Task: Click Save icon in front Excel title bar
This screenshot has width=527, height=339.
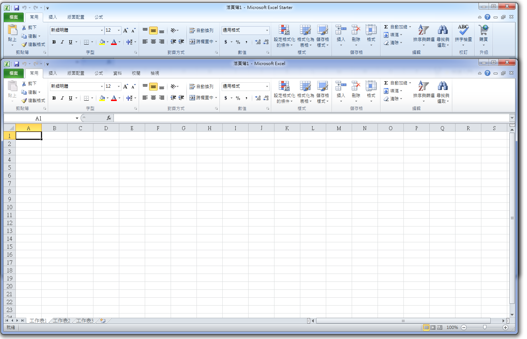Action: (x=17, y=64)
